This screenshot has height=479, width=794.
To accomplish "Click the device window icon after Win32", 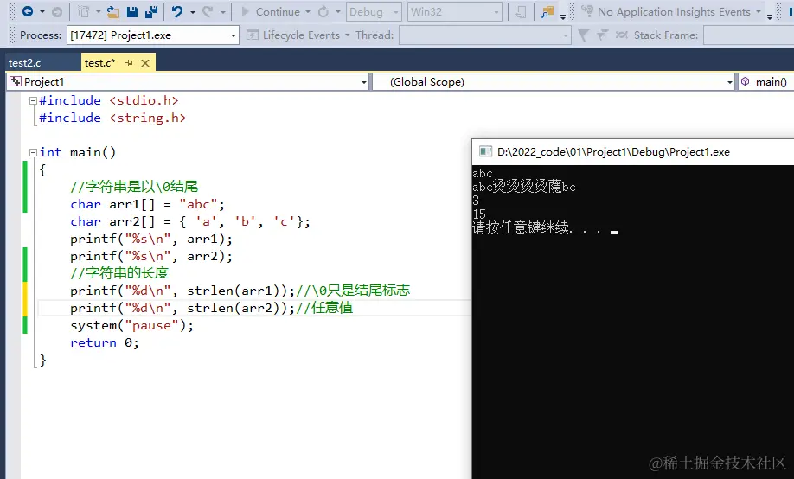I will pos(521,11).
